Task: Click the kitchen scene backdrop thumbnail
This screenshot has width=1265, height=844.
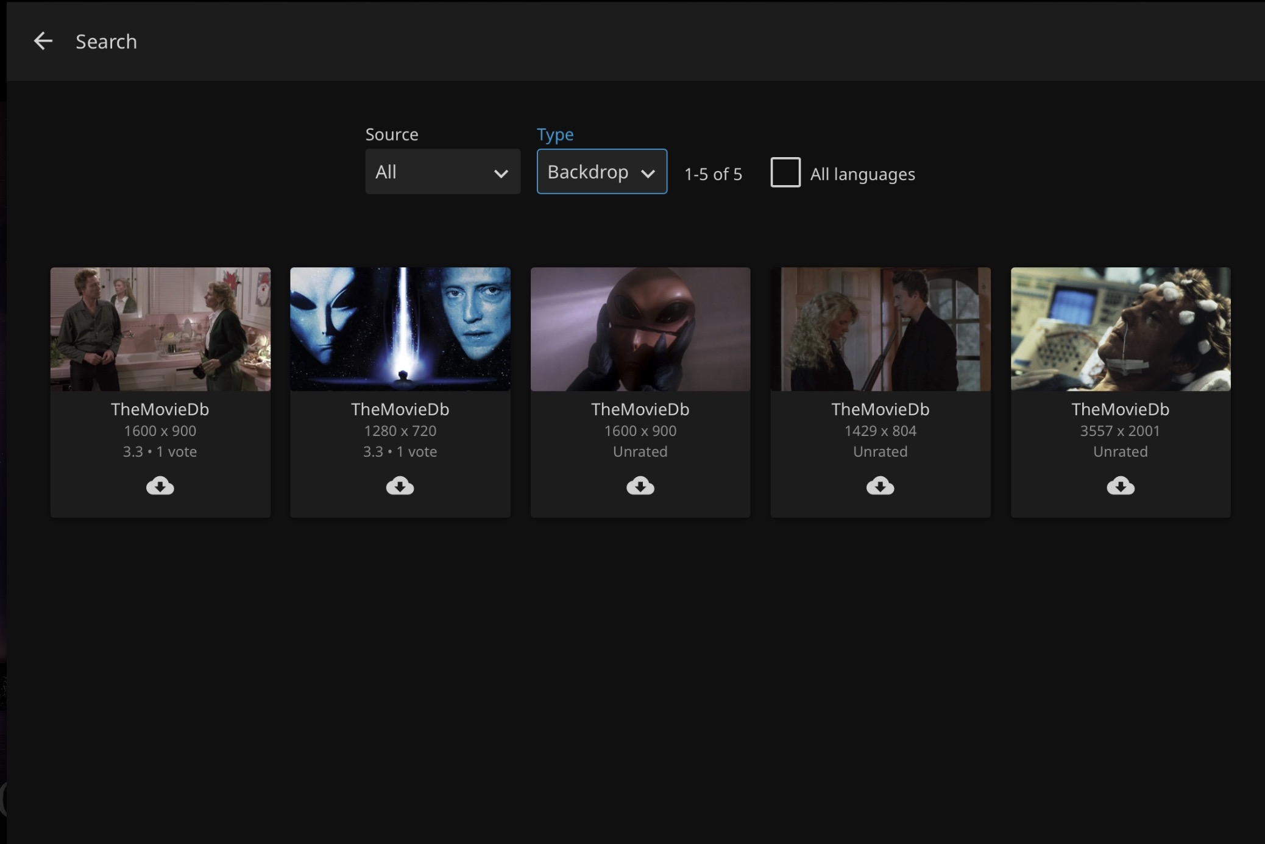Action: 160,329
